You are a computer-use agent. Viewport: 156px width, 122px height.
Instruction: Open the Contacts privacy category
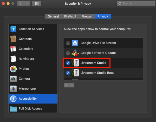pyautogui.click(x=33, y=39)
